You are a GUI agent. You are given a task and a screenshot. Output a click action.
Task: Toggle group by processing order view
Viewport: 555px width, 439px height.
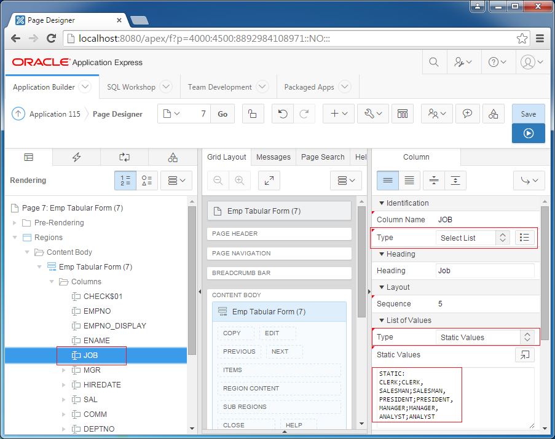tap(125, 181)
